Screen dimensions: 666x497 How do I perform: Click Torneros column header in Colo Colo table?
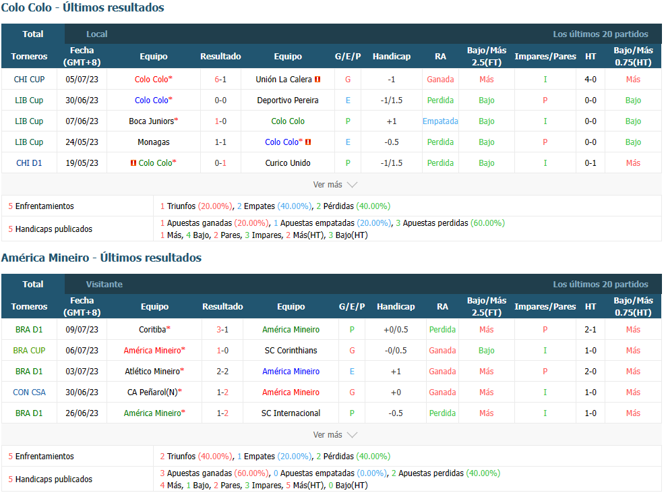[29, 57]
